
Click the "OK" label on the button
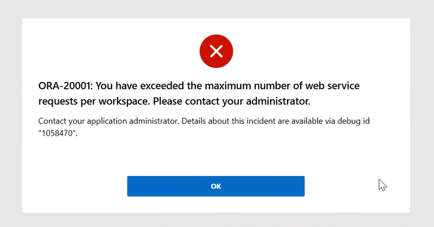tap(216, 186)
